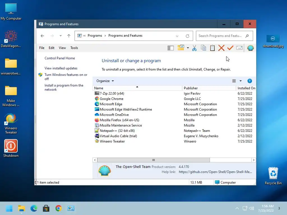This screenshot has width=287, height=215.
Task: Click Programs in the address breadcrumb
Action: 95,36
